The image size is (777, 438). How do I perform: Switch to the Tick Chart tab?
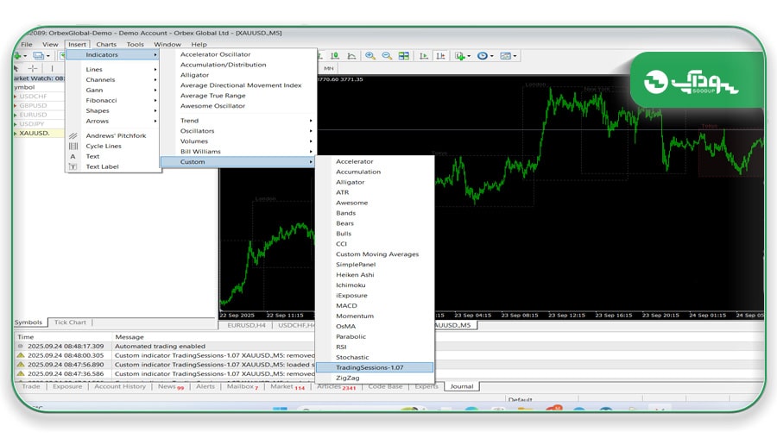[x=70, y=322]
